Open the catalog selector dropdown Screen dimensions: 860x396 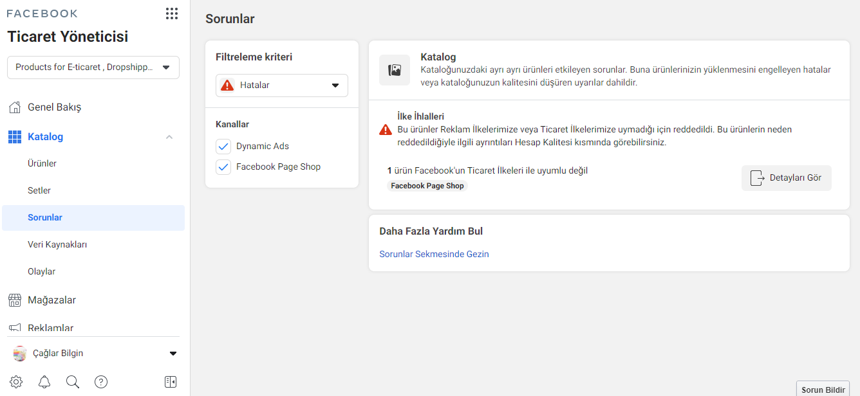point(93,67)
